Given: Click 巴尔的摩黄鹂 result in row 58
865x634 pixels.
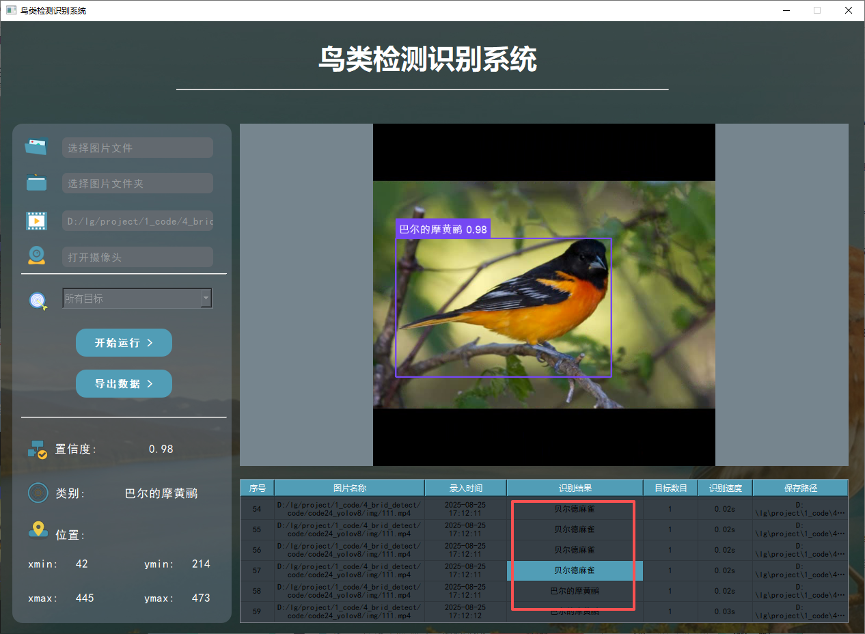Looking at the screenshot, I should (575, 591).
